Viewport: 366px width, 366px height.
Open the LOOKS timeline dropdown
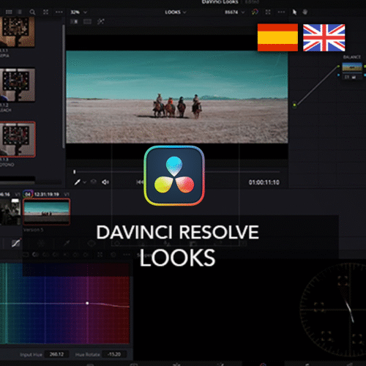click(x=176, y=12)
